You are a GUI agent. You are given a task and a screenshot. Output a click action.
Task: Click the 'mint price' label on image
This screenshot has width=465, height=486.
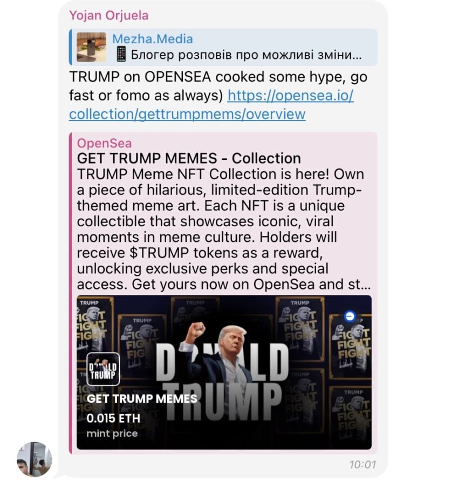112,433
